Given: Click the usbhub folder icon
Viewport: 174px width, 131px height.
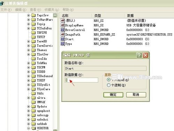Looking at the screenshot, I should click(x=33, y=124).
